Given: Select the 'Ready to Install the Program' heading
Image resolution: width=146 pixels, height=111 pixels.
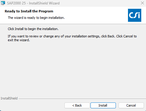Looking at the screenshot, I should point(29,11).
